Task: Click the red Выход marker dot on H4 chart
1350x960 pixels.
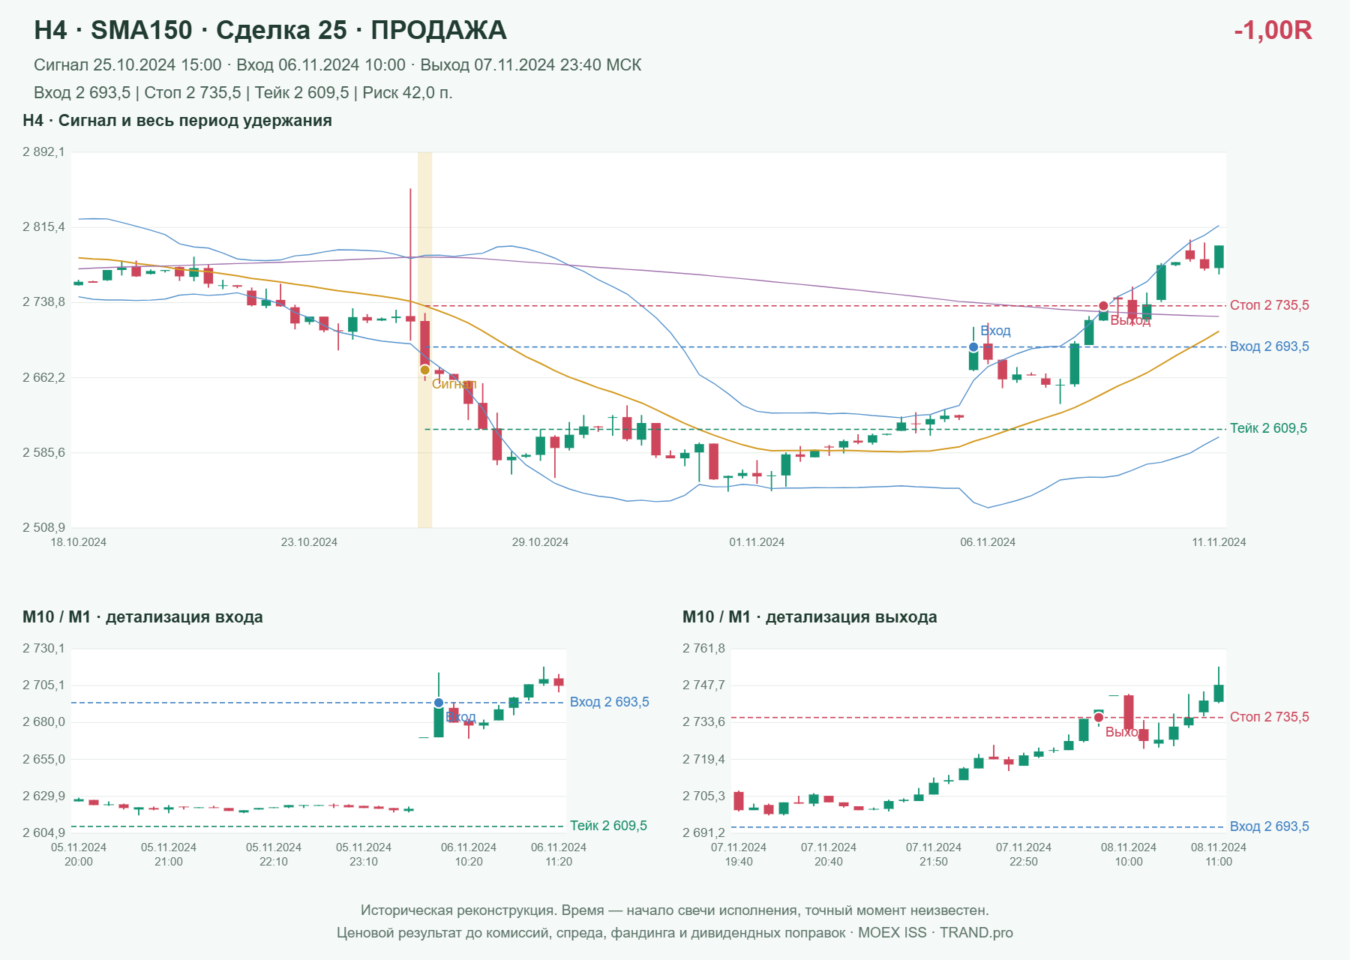Action: pyautogui.click(x=1103, y=306)
